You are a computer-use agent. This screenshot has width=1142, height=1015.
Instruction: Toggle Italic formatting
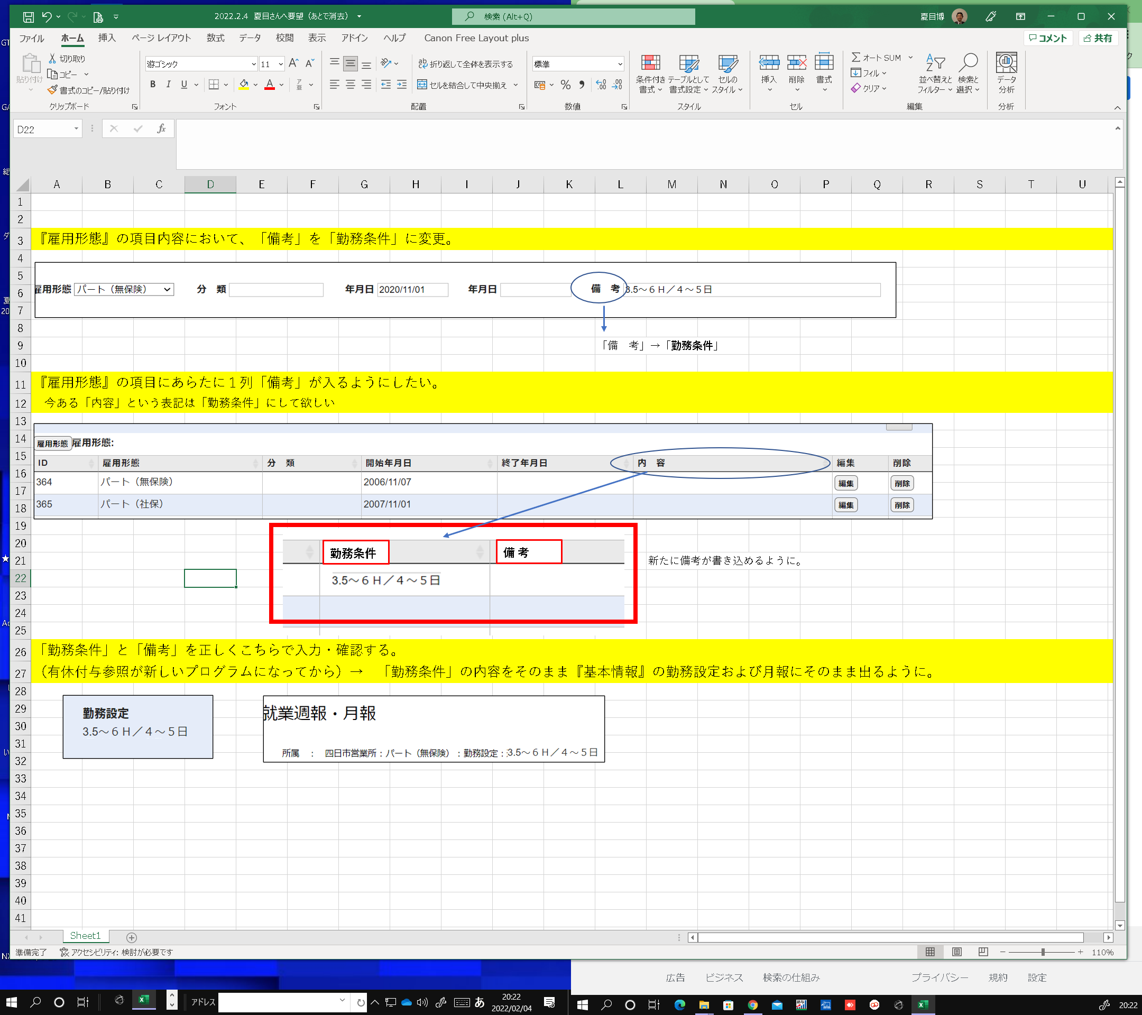click(168, 85)
